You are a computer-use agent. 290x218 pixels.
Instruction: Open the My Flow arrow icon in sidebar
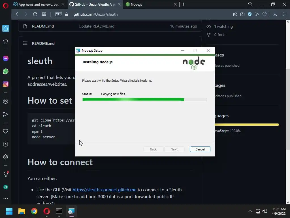[x=6, y=114]
